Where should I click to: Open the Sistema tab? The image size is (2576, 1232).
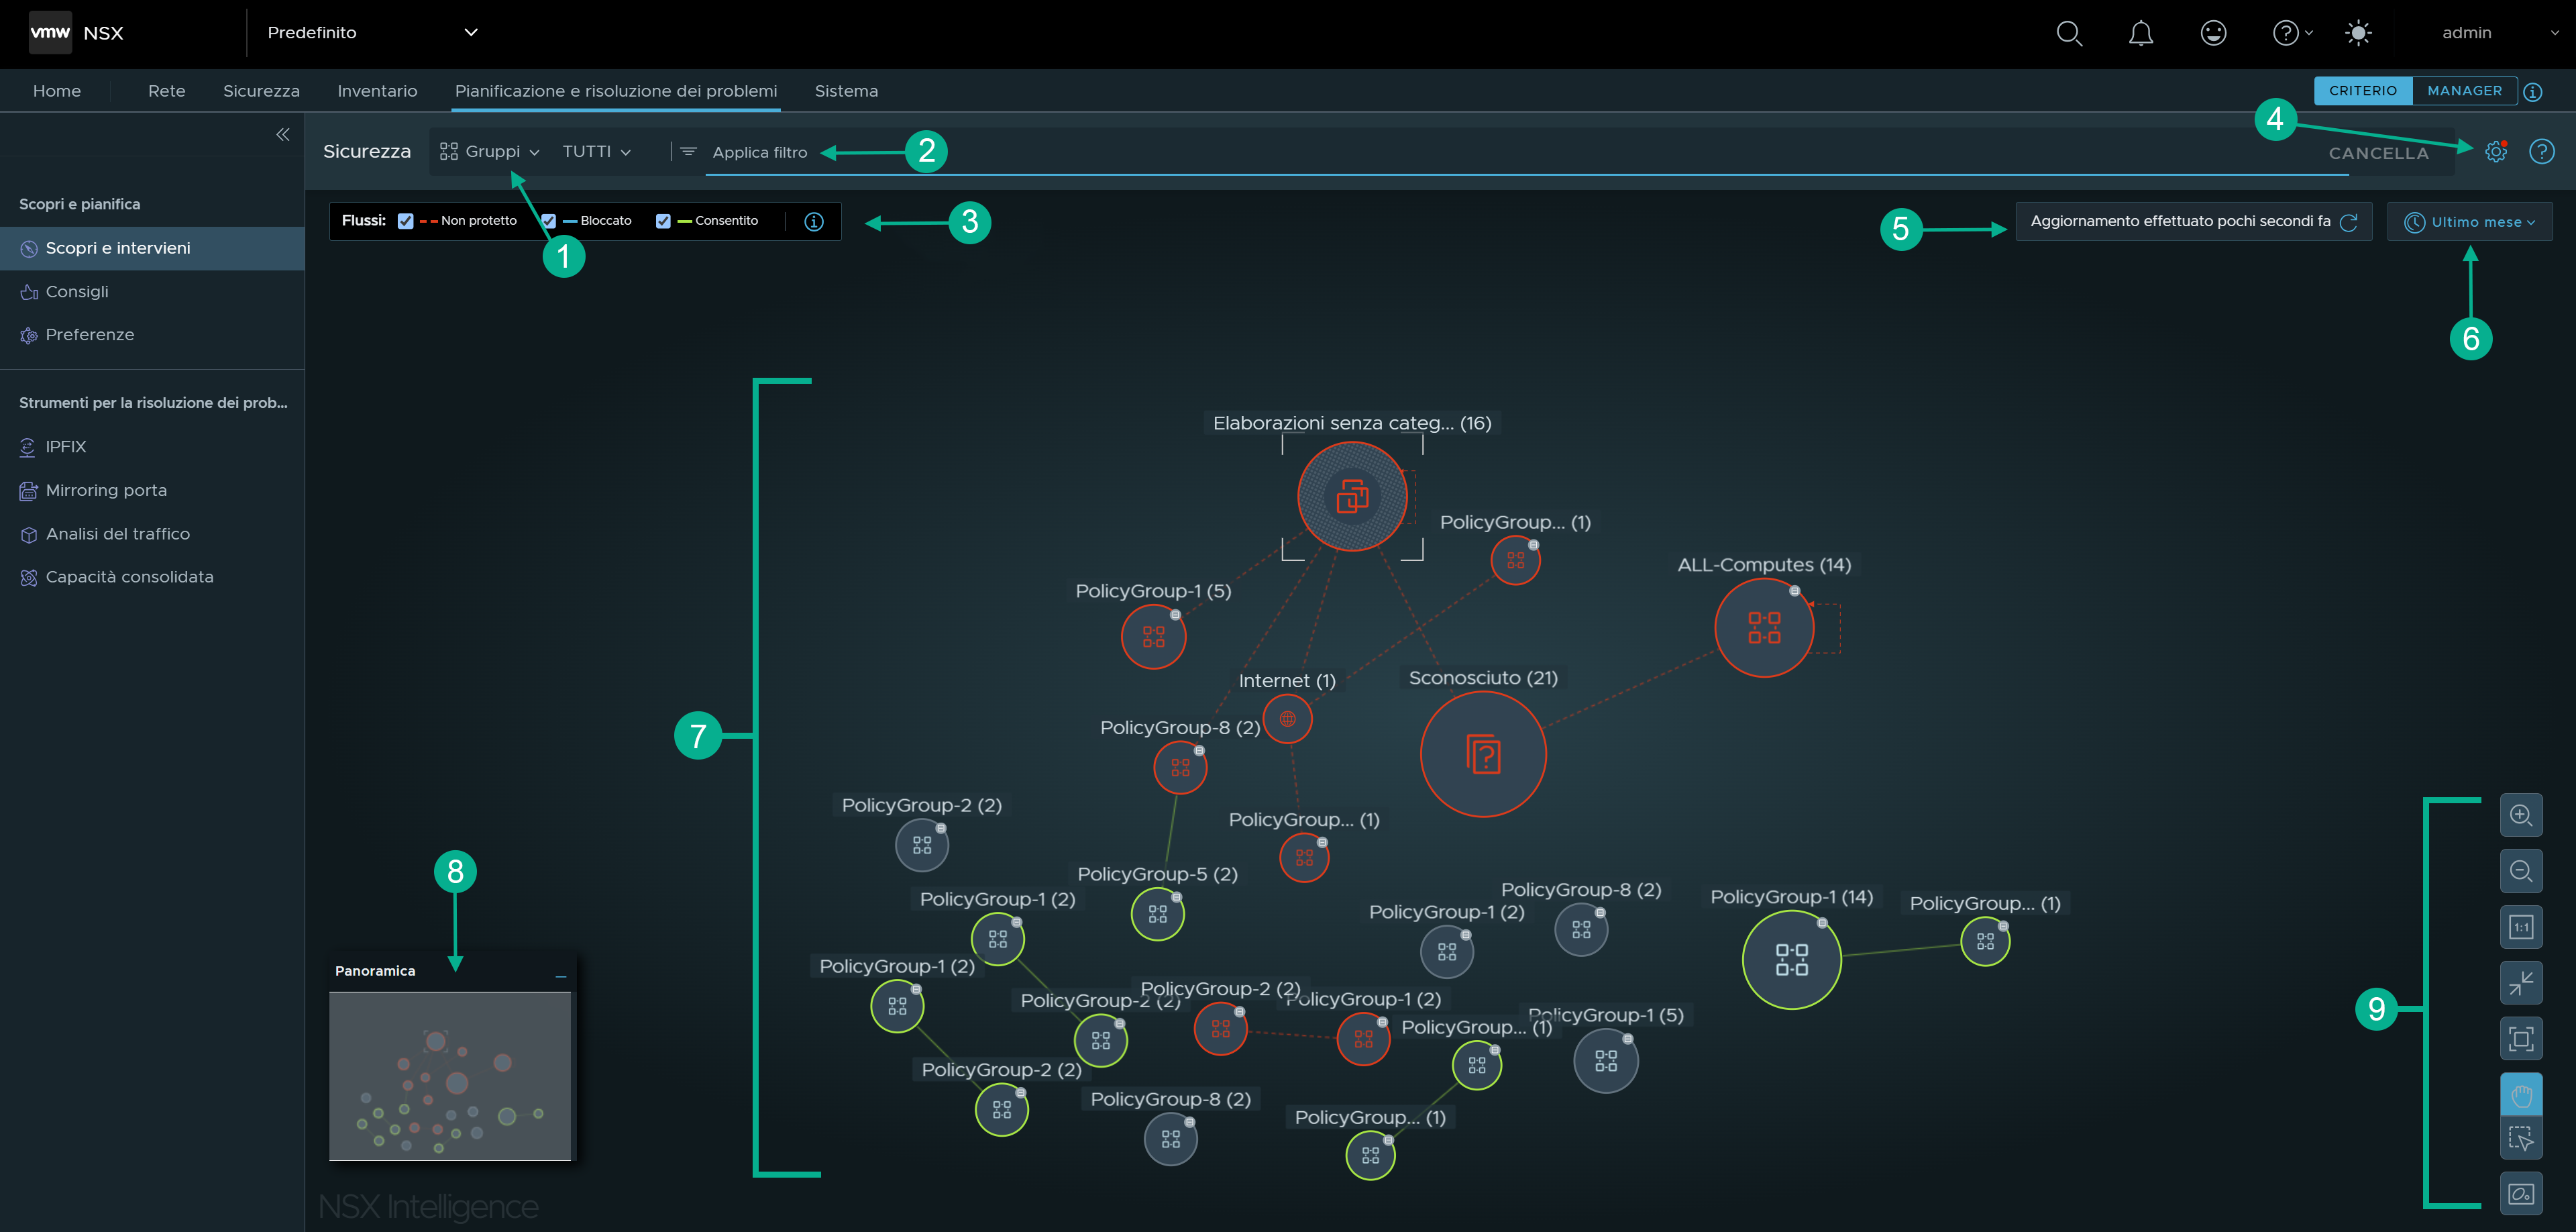(846, 91)
